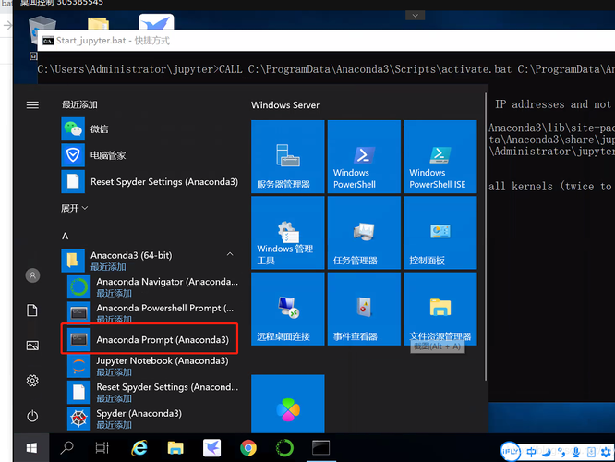Open the 控制面板 tile
Image resolution: width=615 pixels, height=462 pixels.
coord(440,233)
